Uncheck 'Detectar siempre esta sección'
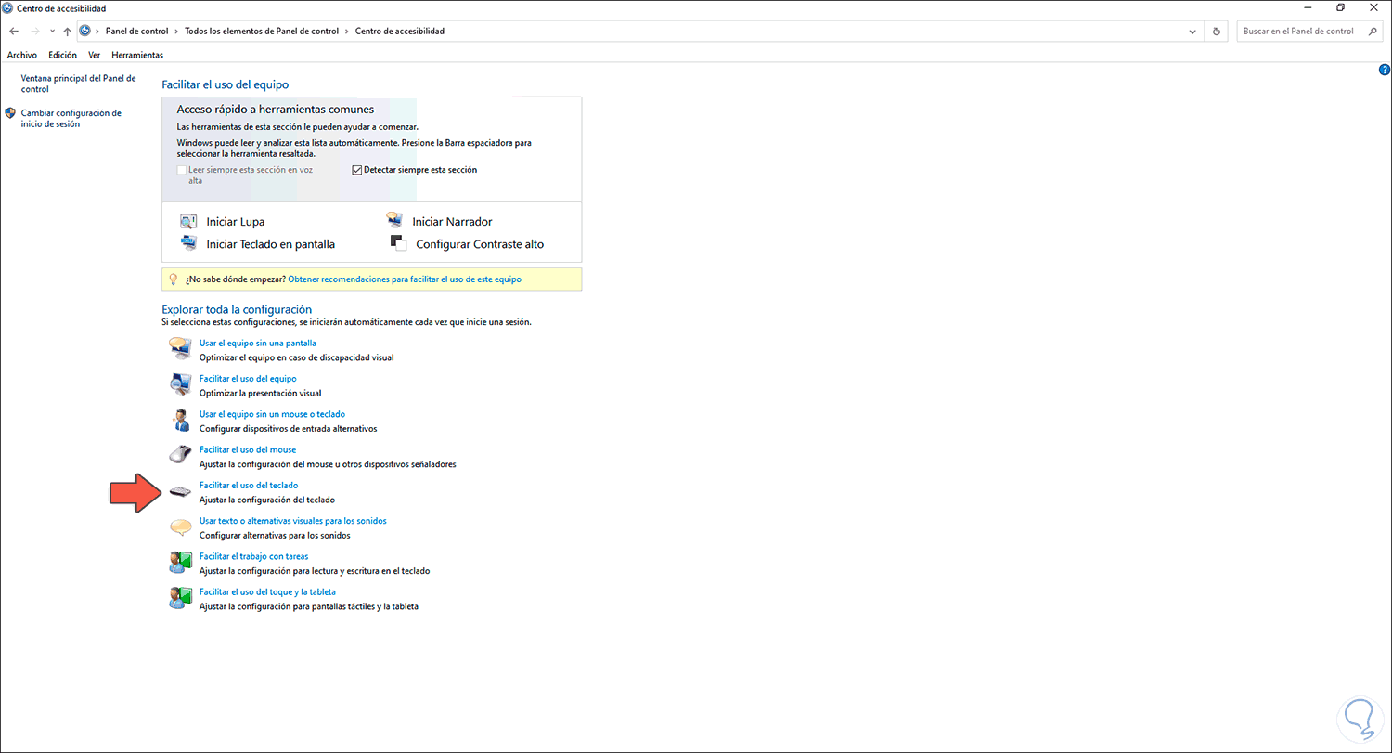 coord(356,170)
